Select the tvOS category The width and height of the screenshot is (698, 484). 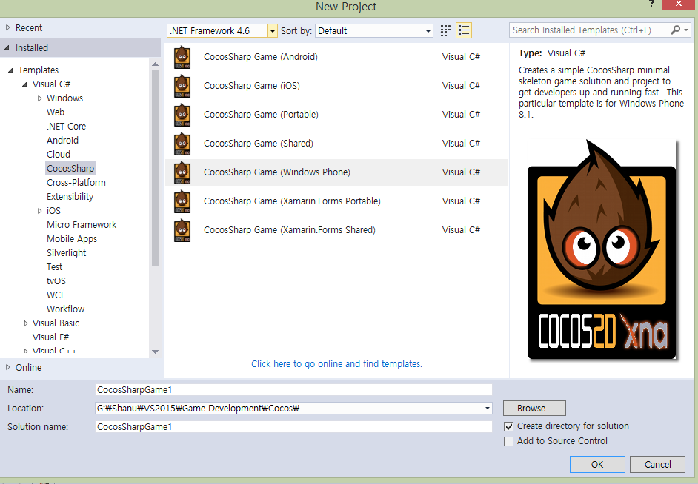56,281
